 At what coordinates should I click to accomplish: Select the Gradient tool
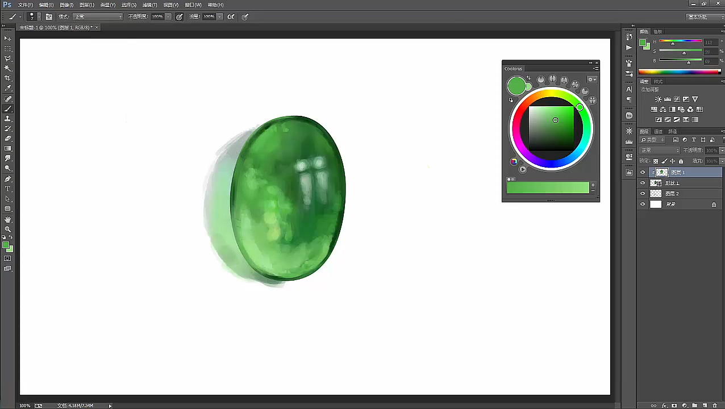point(8,148)
